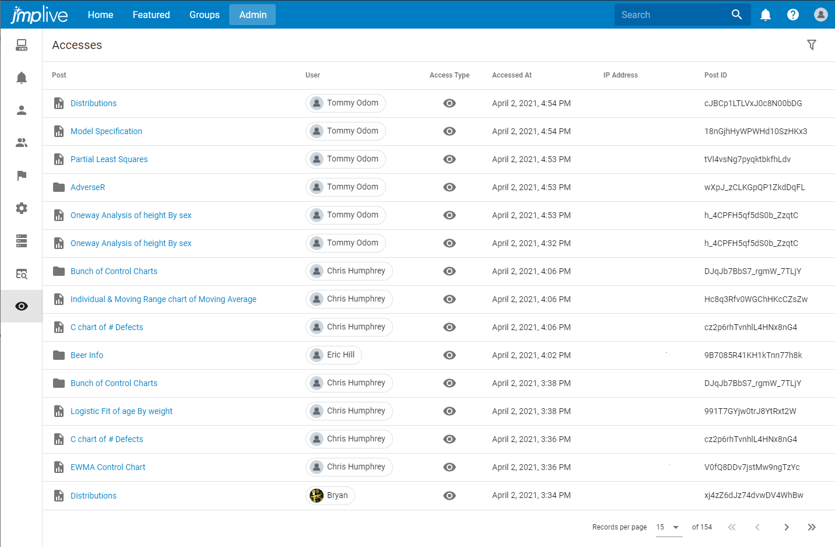Click the Eric Hill user chip
The image size is (835, 547).
[x=334, y=355]
